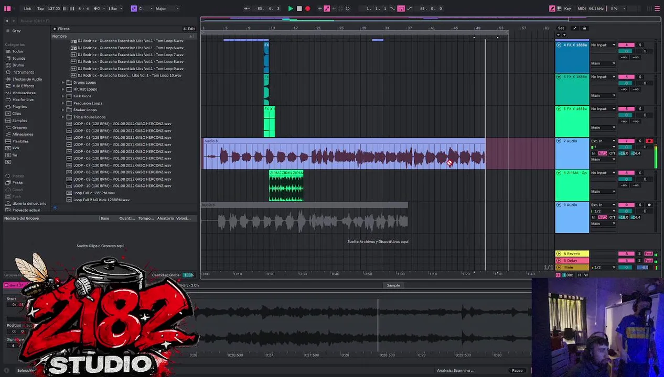664x377 pixels.
Task: Toggle the pink Draw Mode pencil icon
Action: (552, 8)
